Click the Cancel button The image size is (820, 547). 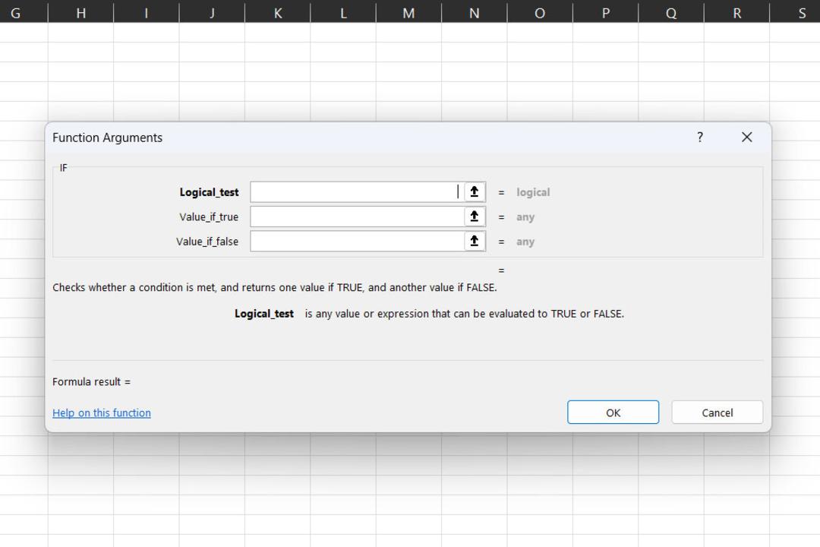(717, 413)
